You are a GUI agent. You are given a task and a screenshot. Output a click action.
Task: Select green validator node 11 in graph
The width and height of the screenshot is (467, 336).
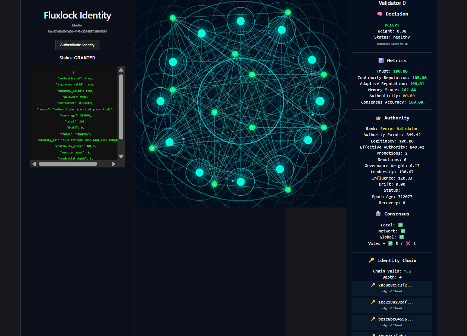pyautogui.click(x=324, y=127)
